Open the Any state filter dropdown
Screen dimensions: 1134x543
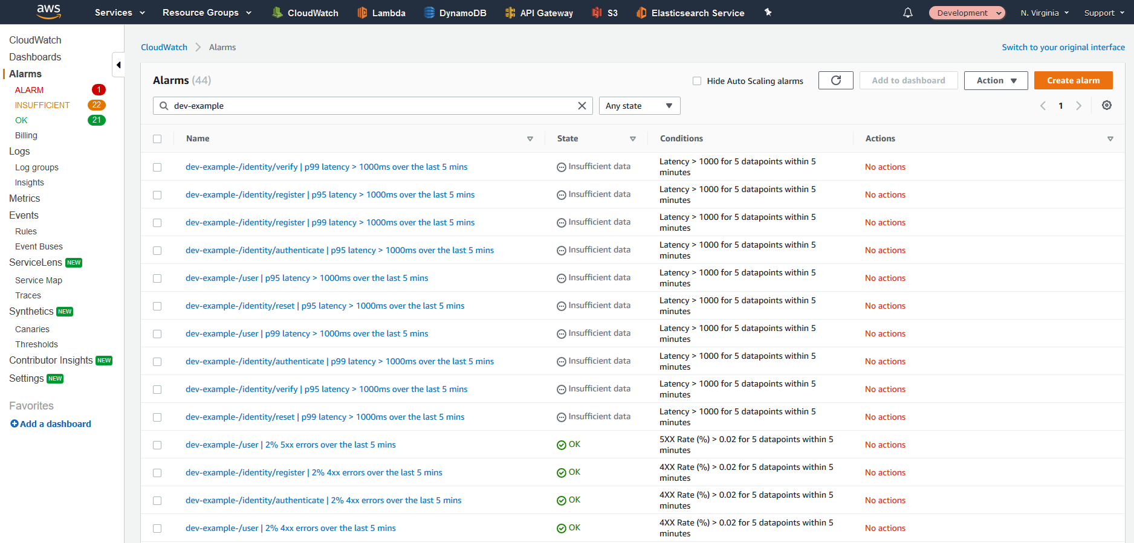tap(640, 106)
